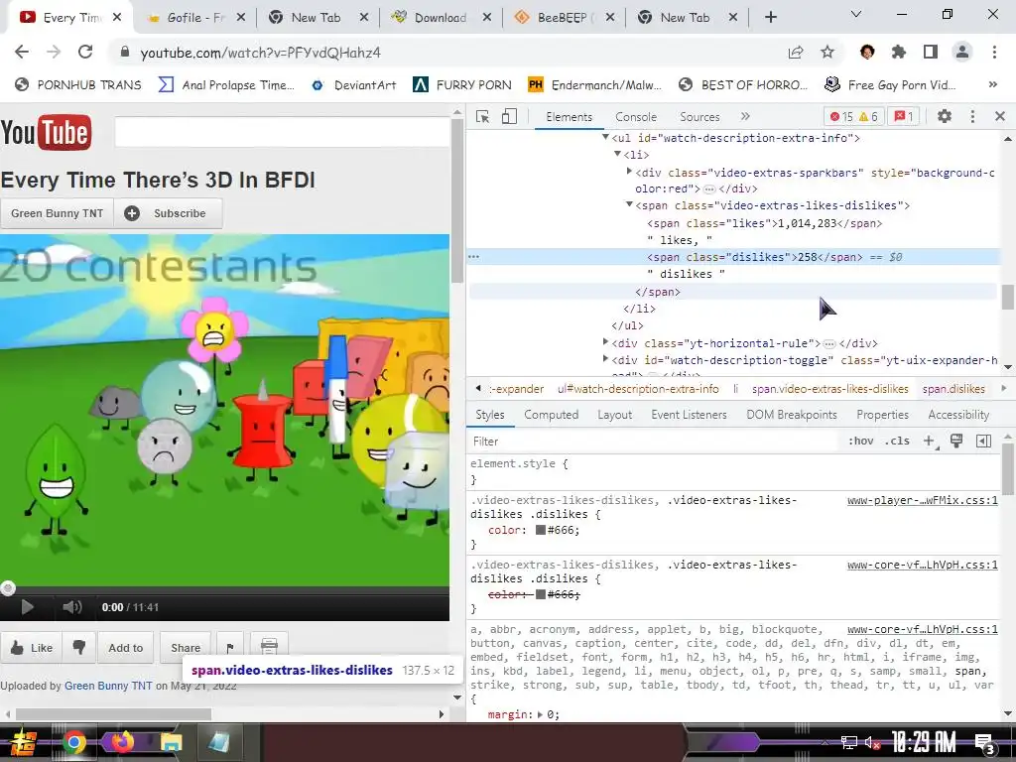Open the Properties tab

click(x=882, y=415)
